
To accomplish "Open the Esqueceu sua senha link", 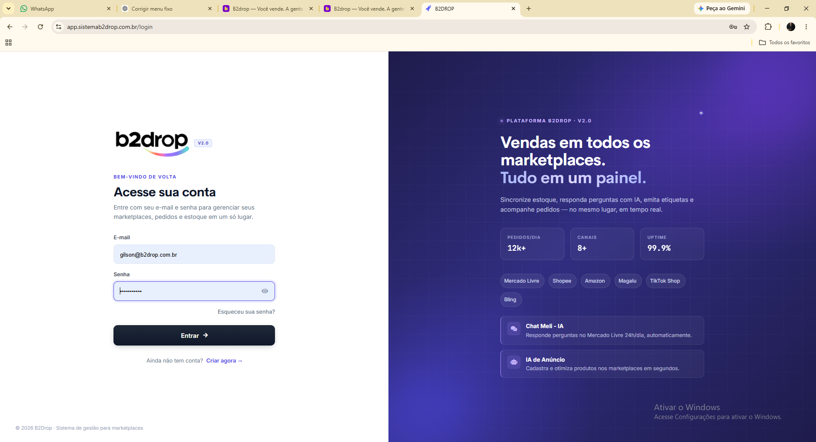I will (x=246, y=312).
